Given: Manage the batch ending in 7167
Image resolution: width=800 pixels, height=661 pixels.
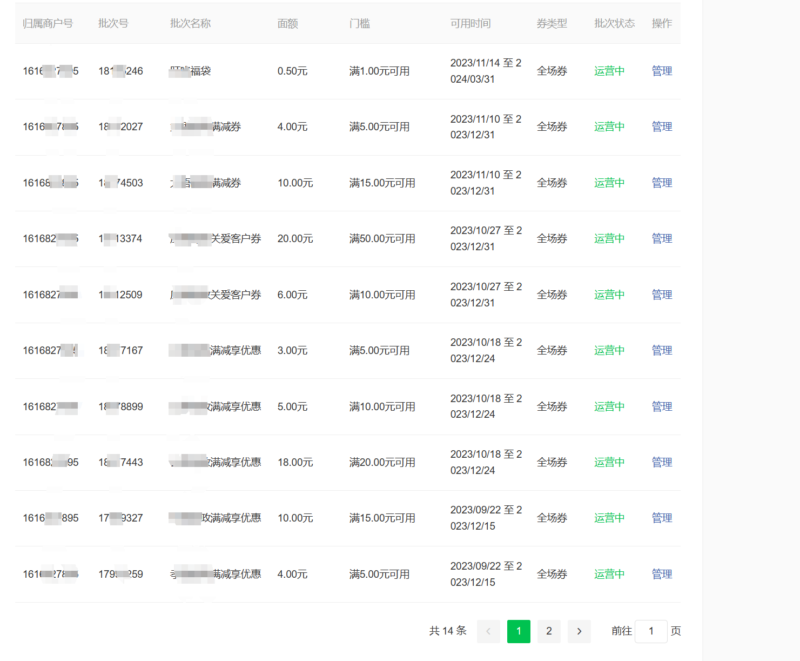Looking at the screenshot, I should (x=662, y=350).
